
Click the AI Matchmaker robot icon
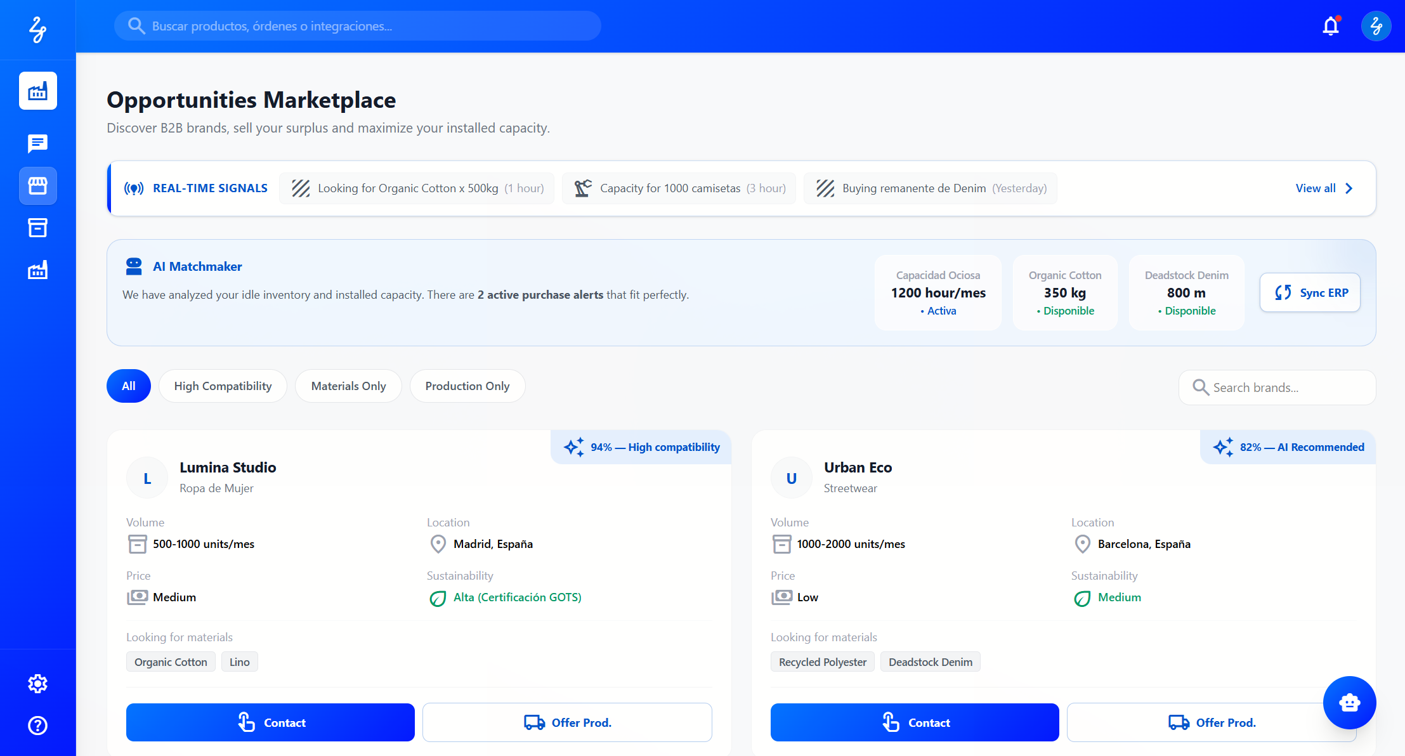pos(134,266)
